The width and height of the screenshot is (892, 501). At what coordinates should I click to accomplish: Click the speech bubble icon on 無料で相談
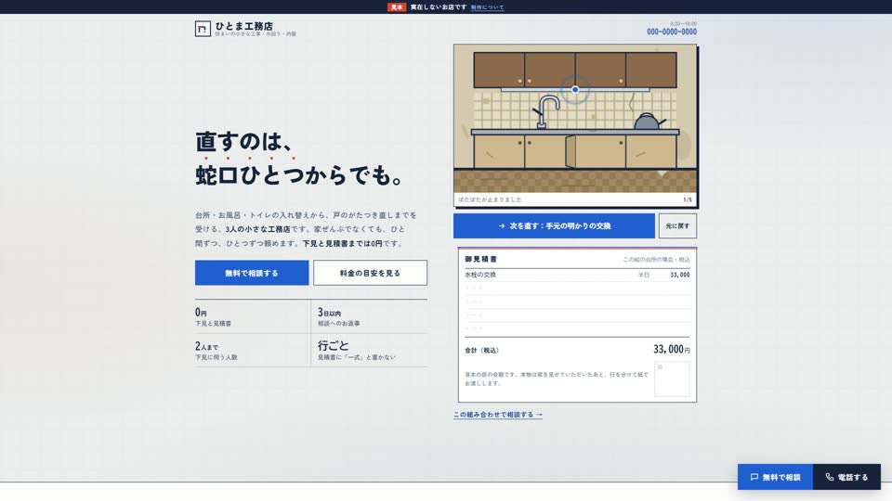754,477
